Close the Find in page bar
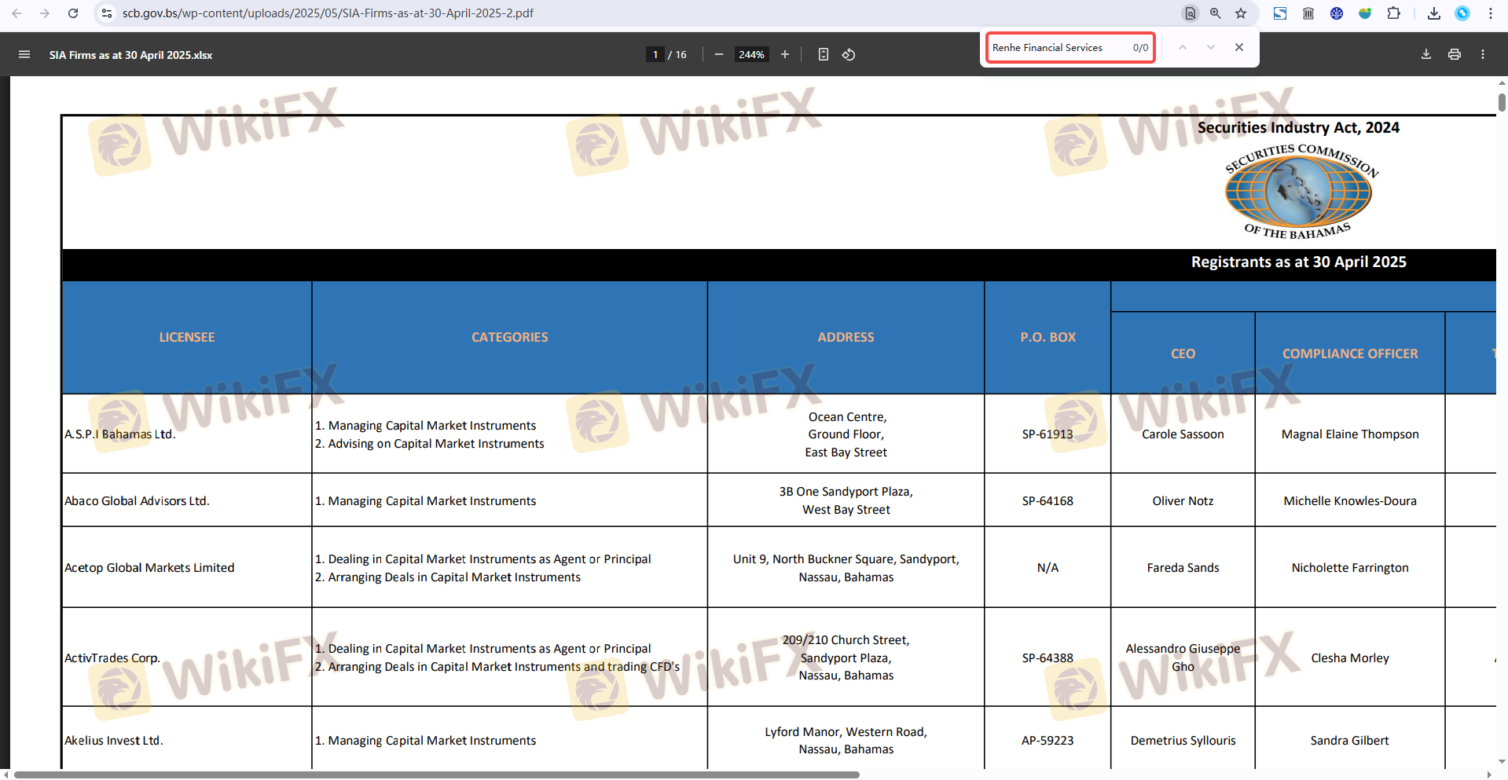The image size is (1508, 780). (1239, 48)
